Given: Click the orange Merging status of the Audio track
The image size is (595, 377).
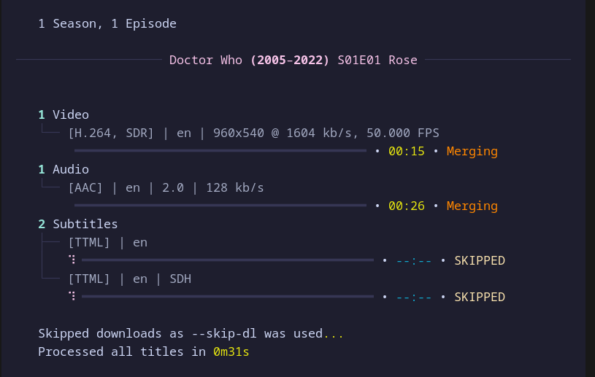Looking at the screenshot, I should 472,206.
